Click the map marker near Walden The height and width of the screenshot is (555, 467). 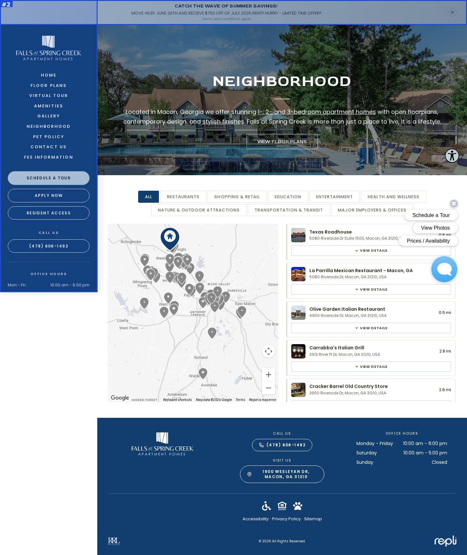click(x=203, y=373)
